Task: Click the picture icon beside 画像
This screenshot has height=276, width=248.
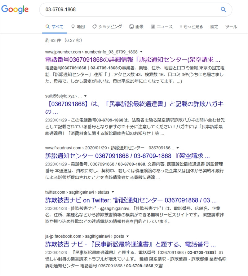Action: coord(131,27)
